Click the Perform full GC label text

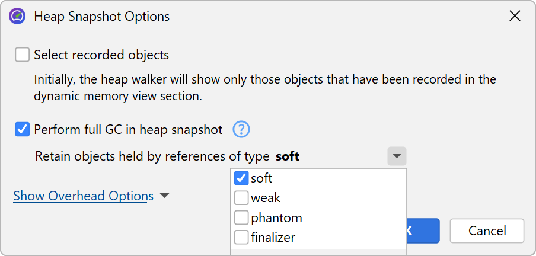tap(128, 129)
